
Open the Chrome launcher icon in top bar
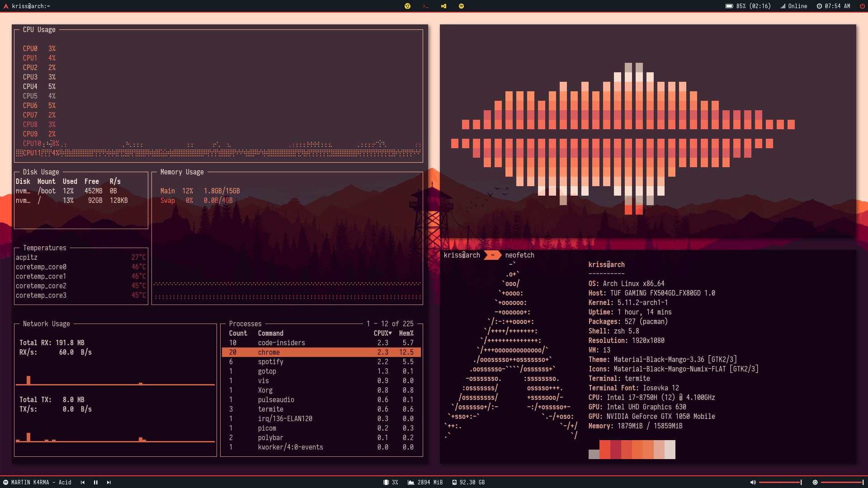pyautogui.click(x=407, y=6)
